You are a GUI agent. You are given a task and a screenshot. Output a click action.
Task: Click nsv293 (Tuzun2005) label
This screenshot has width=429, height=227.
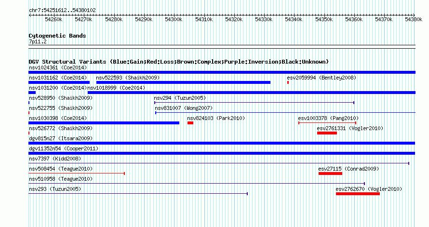55,189
